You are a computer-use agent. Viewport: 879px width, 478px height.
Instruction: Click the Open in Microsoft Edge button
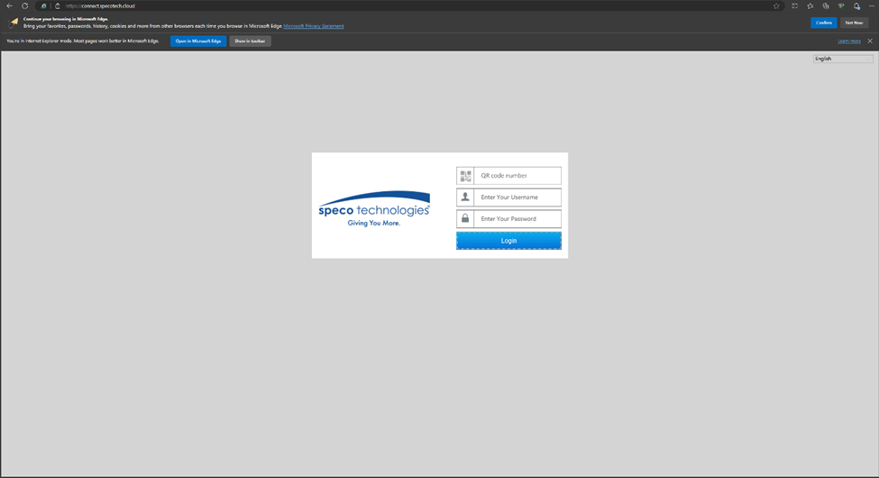[x=198, y=41]
